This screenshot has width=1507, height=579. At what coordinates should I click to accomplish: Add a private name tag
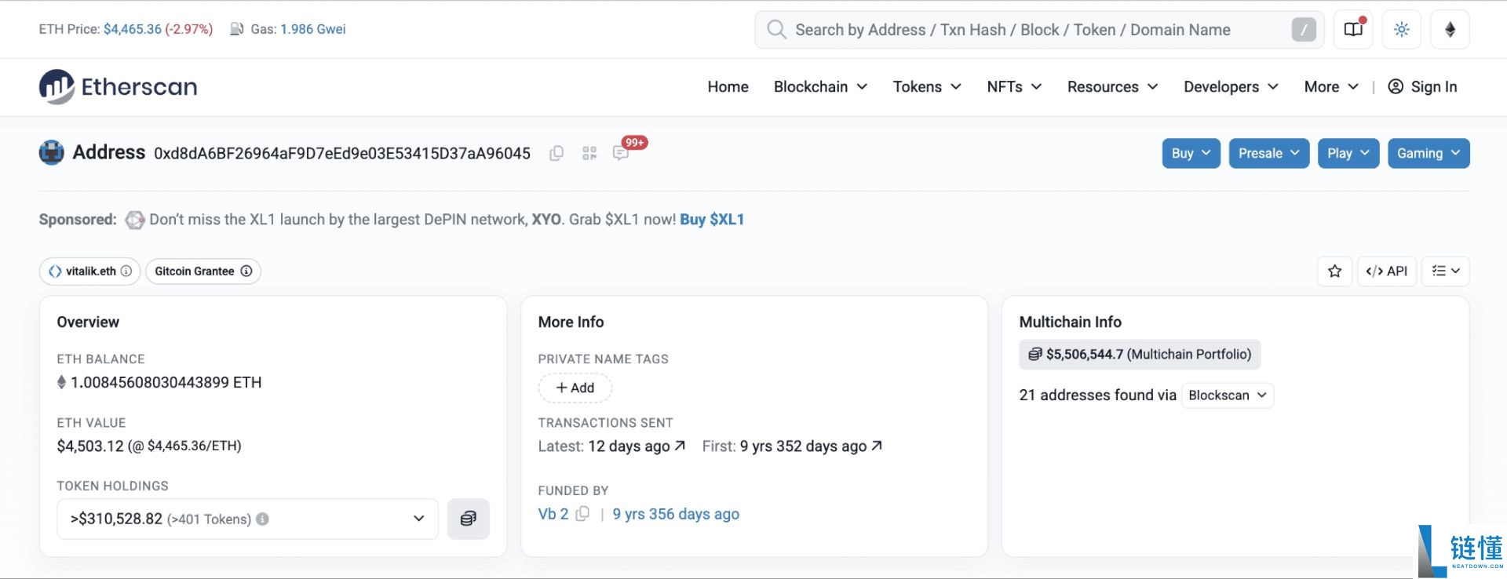(575, 388)
